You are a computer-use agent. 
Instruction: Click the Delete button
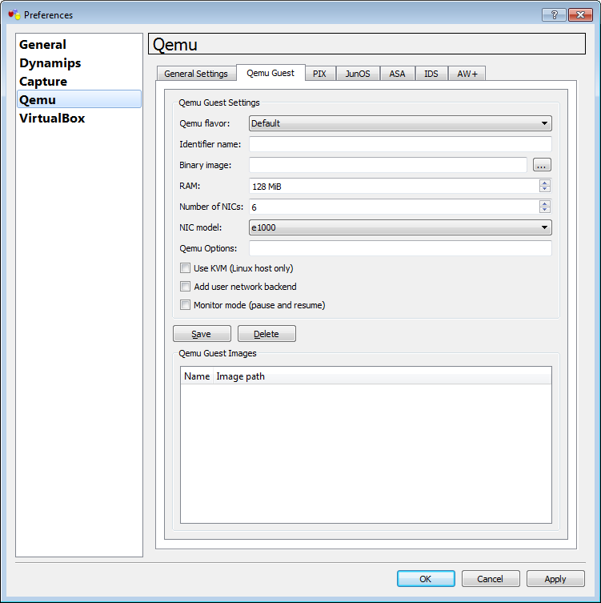point(266,333)
